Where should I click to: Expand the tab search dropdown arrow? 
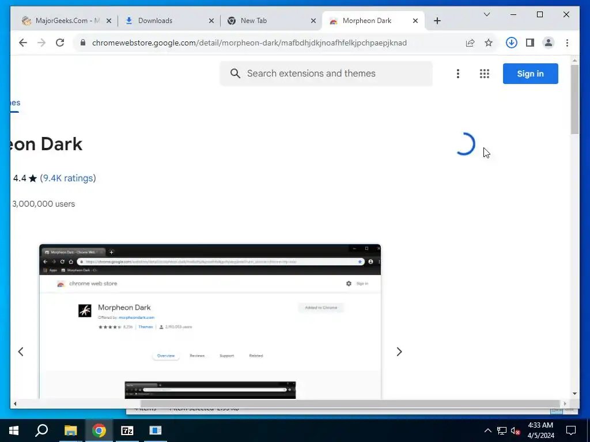coord(487,14)
